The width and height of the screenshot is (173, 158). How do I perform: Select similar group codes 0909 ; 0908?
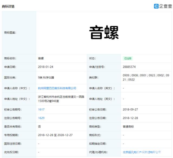(x=130, y=75)
